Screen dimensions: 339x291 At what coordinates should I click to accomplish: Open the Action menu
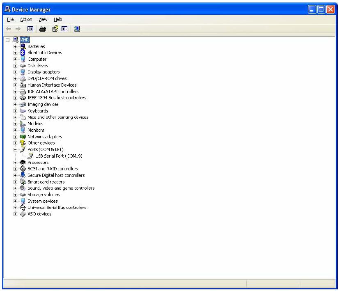click(26, 19)
